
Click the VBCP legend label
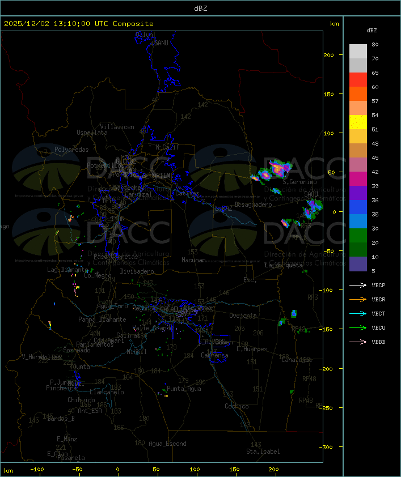coord(378,285)
